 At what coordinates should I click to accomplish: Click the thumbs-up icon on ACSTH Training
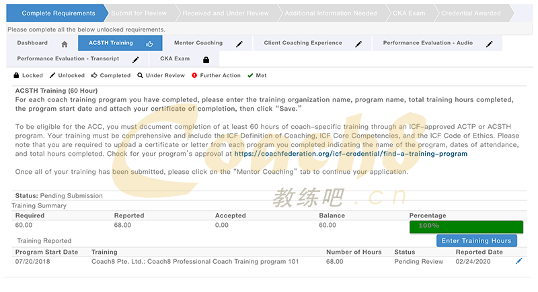[x=149, y=44]
